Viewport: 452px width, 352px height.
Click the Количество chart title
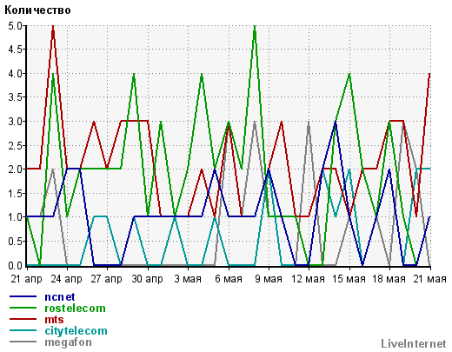point(37,10)
